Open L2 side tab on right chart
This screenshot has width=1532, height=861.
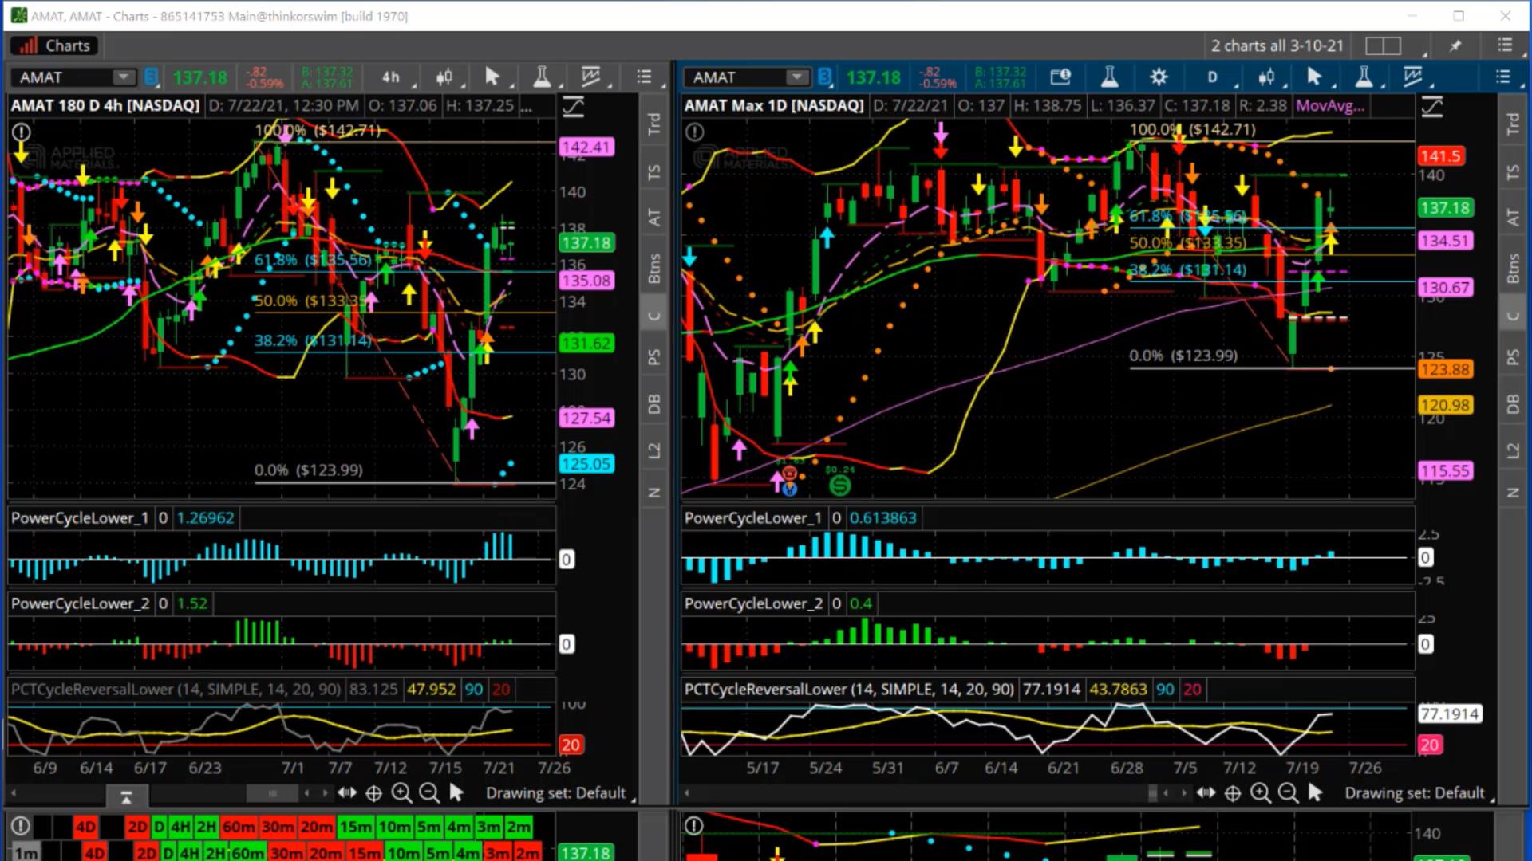click(1513, 451)
